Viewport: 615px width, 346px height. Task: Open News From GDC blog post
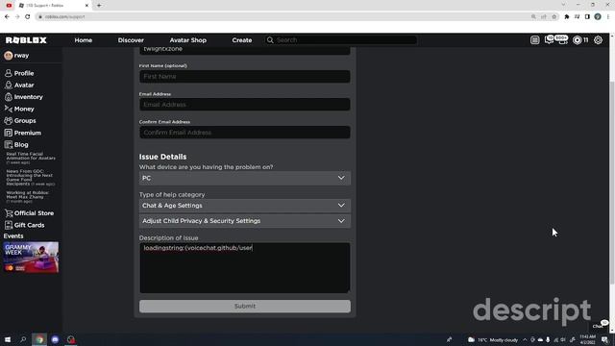click(31, 177)
